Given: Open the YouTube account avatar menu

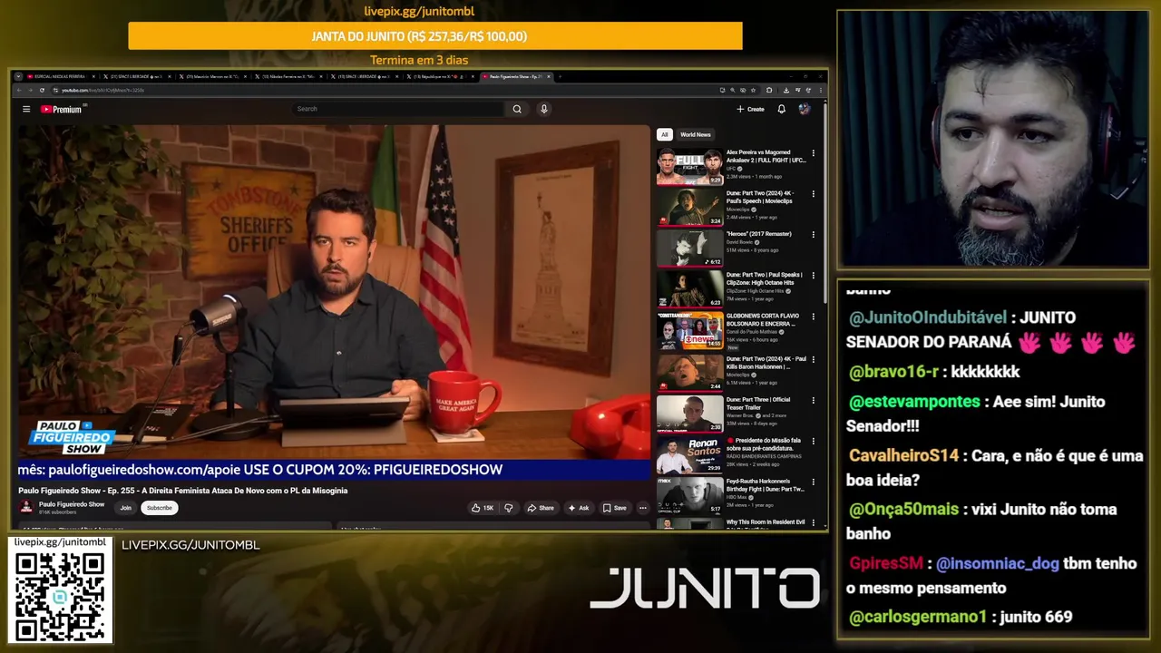Looking at the screenshot, I should [804, 109].
